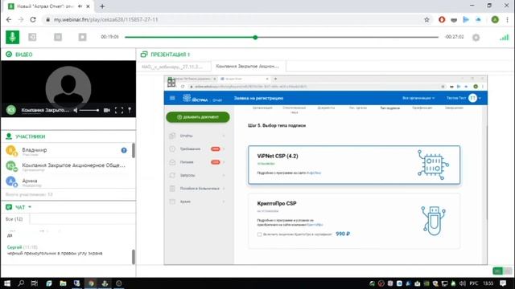Open the Тестов Тест user menu
Viewport: 515px width, 289px height.
pyautogui.click(x=463, y=98)
